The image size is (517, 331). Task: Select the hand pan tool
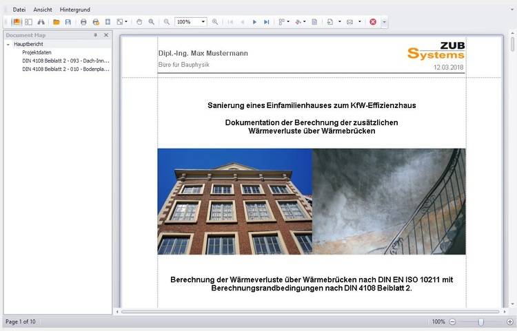(139, 22)
